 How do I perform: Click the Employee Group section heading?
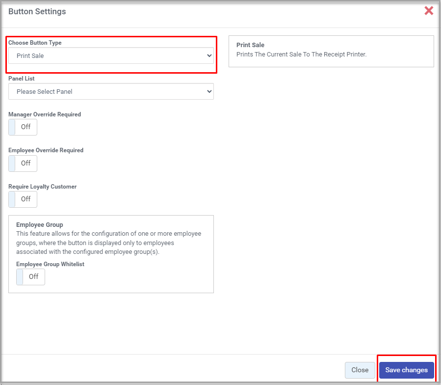click(40, 224)
